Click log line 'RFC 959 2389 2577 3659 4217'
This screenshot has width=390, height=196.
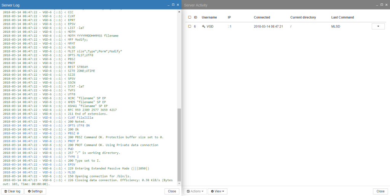[60, 110]
